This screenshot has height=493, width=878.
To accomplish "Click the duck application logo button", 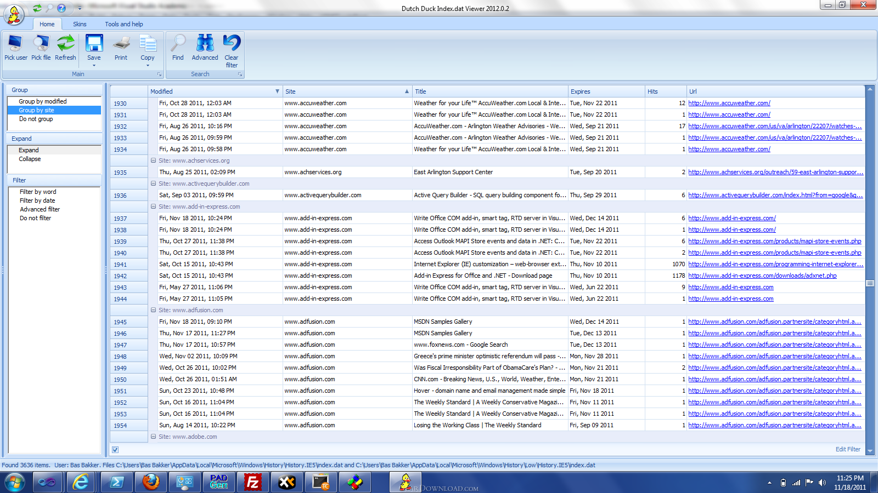I will click(14, 14).
